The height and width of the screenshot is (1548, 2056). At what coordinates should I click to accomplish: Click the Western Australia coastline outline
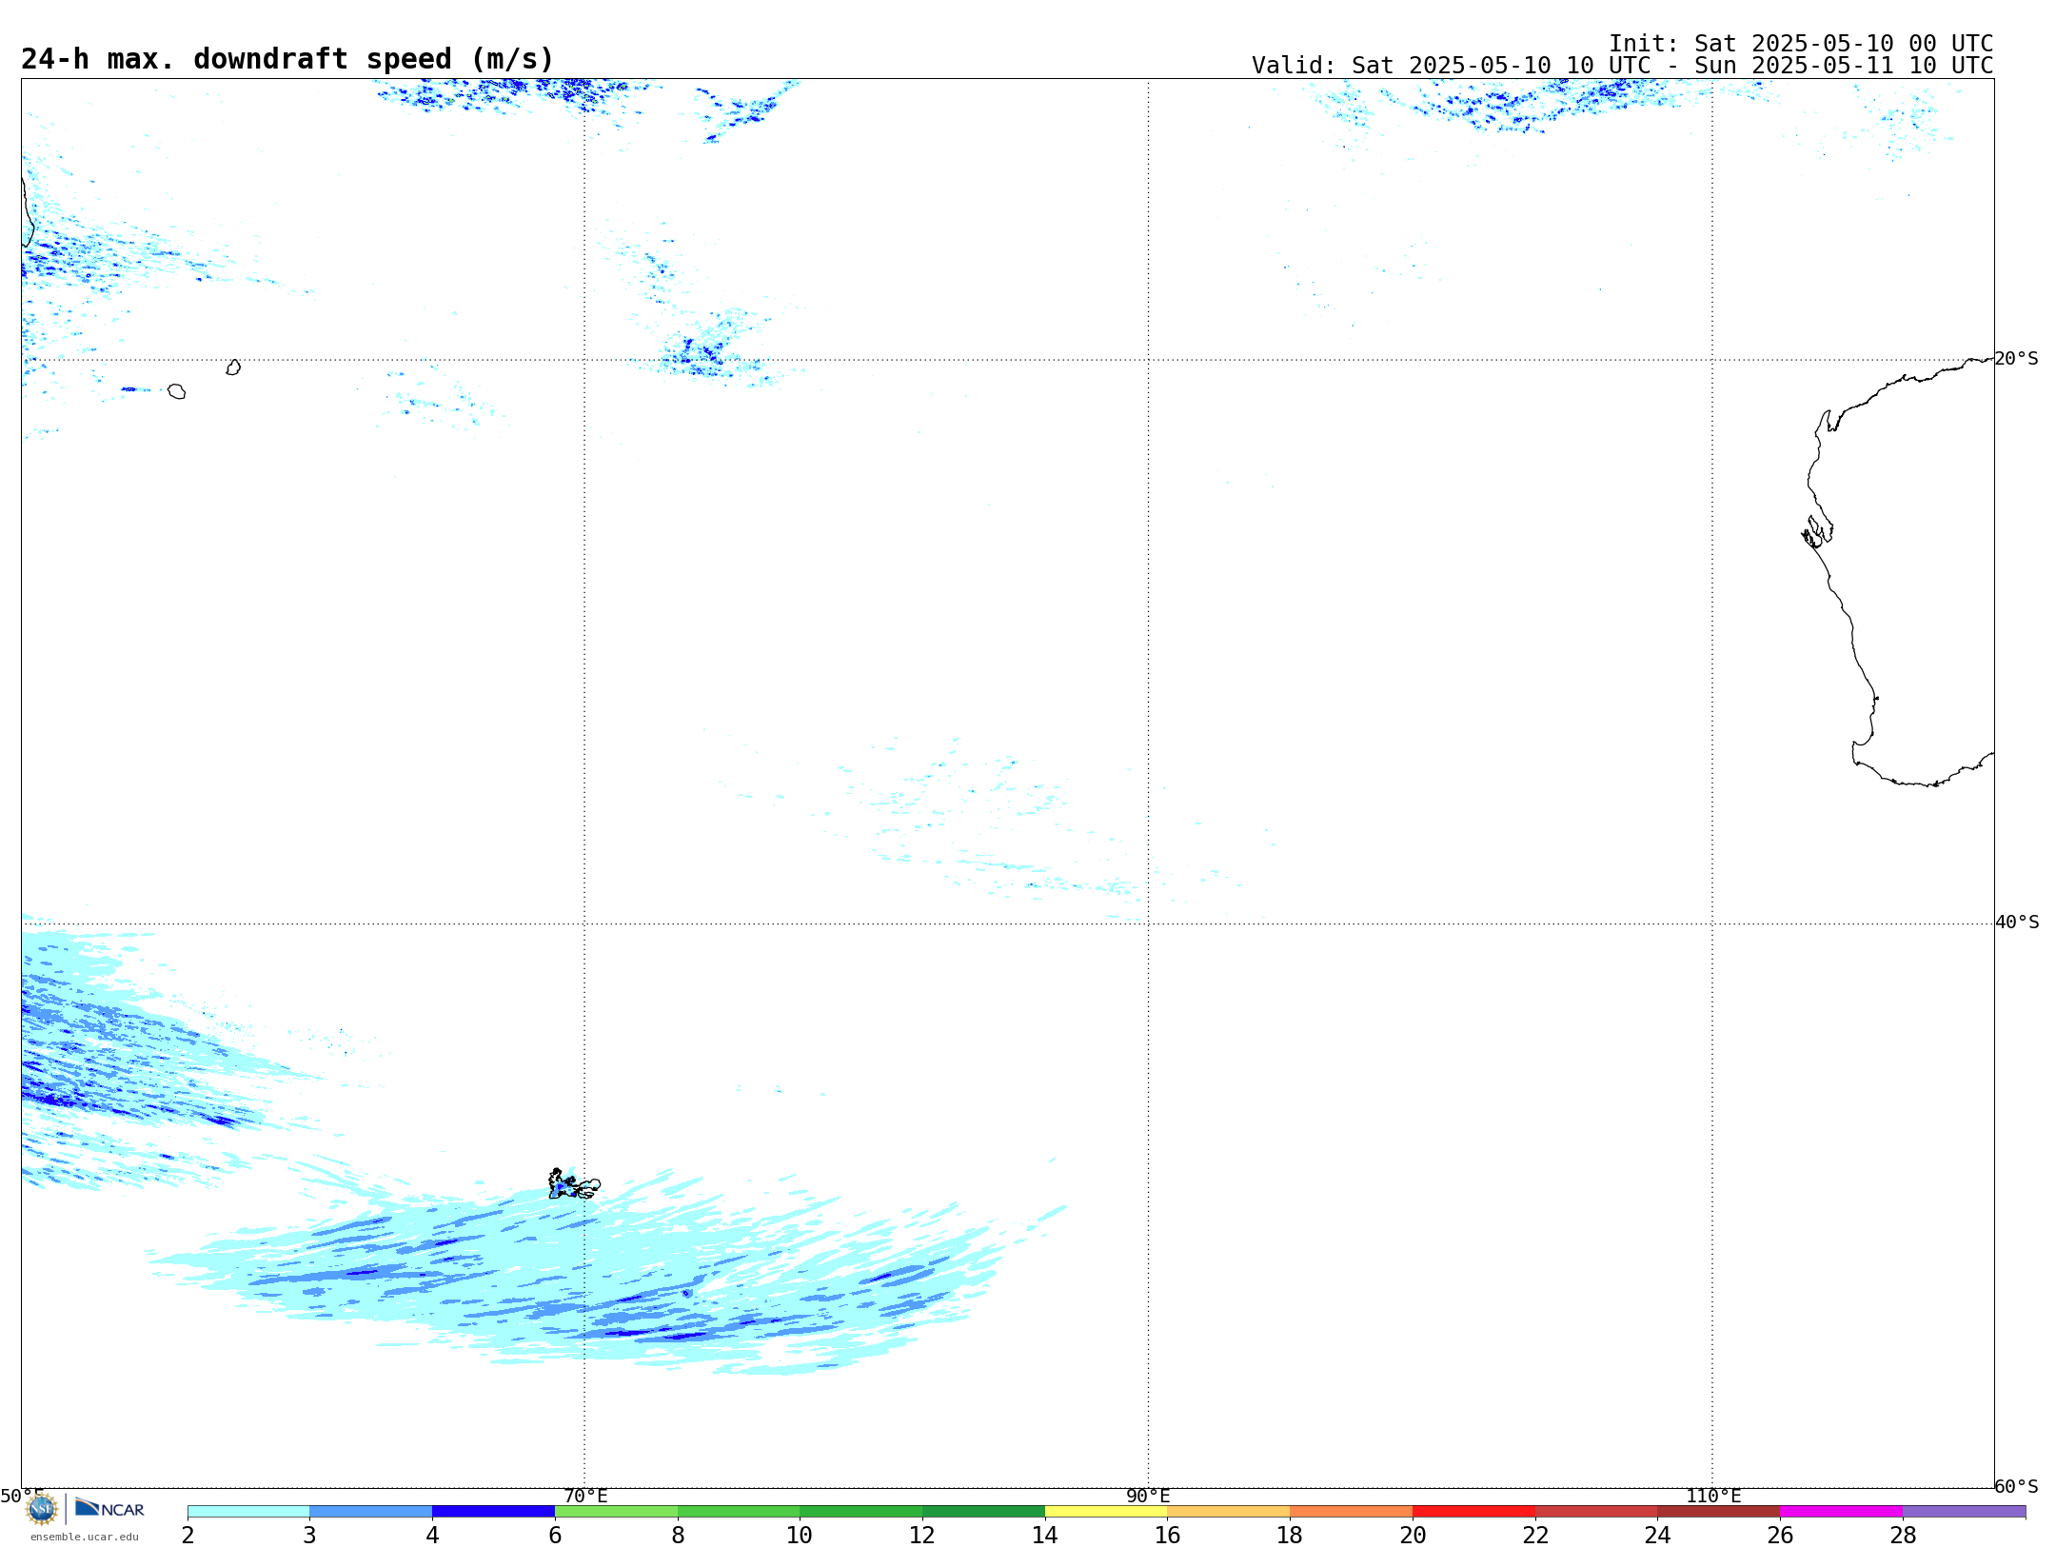point(1898,571)
